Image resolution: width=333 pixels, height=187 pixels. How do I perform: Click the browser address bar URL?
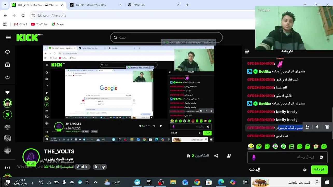click(x=52, y=15)
